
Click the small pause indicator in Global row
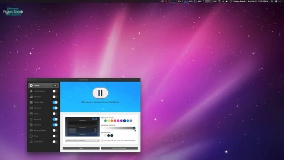coord(55,85)
